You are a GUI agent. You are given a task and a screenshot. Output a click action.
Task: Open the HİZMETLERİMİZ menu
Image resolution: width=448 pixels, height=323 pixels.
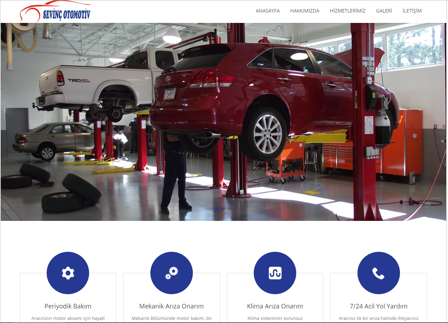(347, 11)
